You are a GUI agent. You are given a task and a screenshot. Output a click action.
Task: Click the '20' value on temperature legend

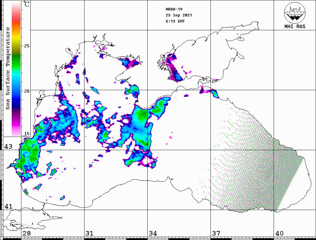[x=26, y=91]
